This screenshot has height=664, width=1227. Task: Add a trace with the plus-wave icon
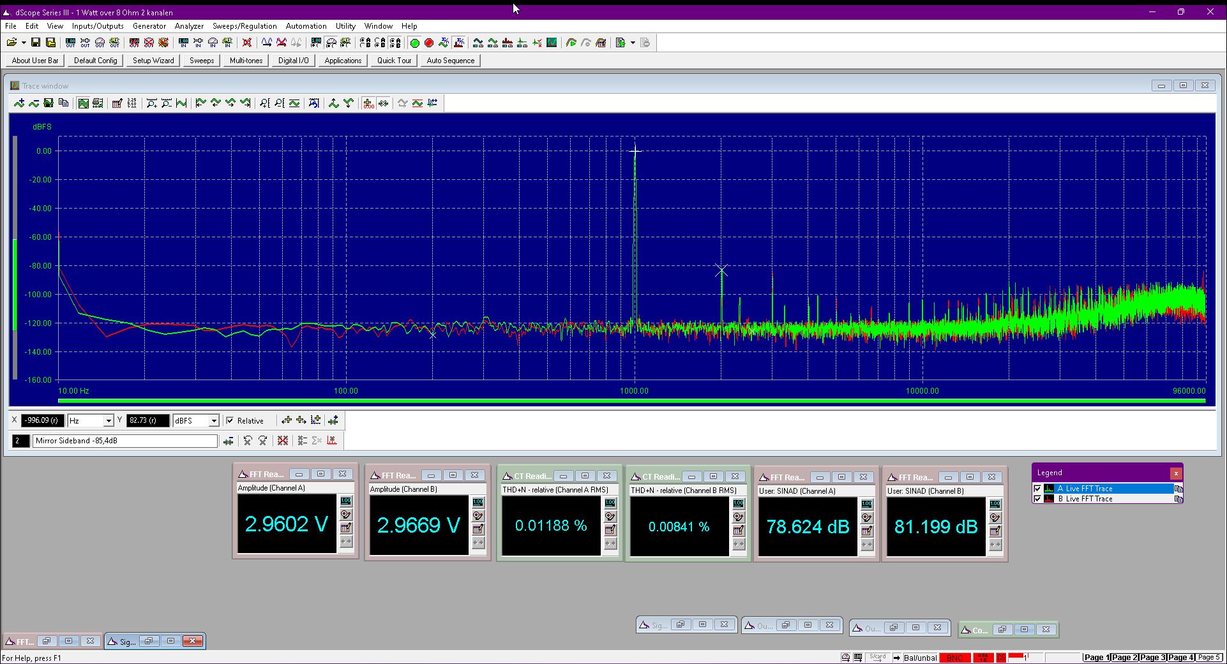point(19,103)
